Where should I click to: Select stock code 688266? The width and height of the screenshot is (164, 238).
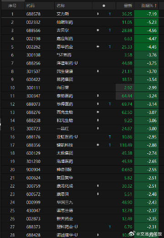pos(33,63)
